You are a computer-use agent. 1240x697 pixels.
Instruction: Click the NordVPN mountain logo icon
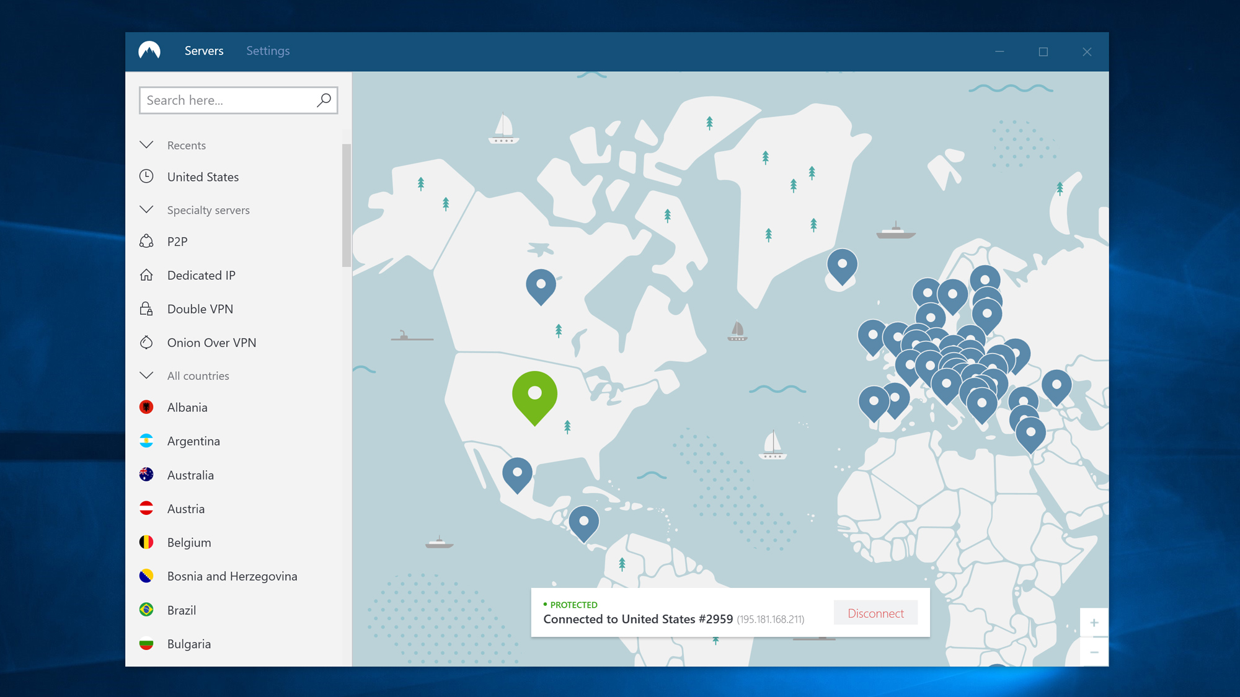coord(149,51)
